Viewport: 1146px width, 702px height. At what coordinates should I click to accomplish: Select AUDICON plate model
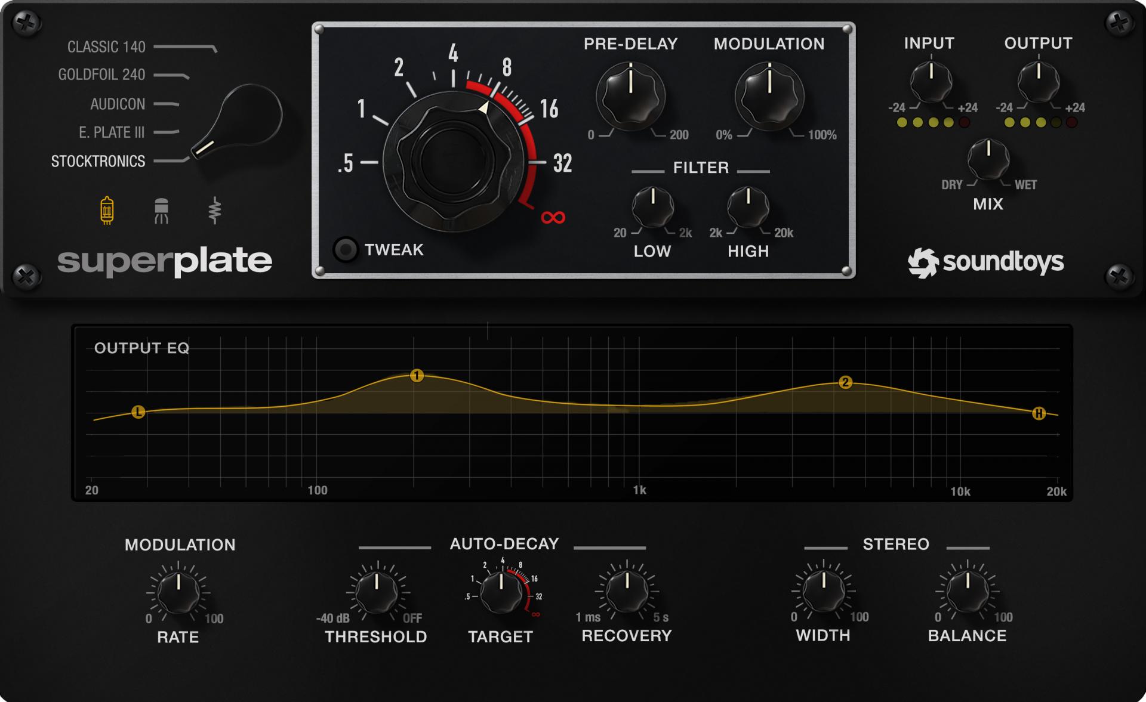(x=118, y=104)
